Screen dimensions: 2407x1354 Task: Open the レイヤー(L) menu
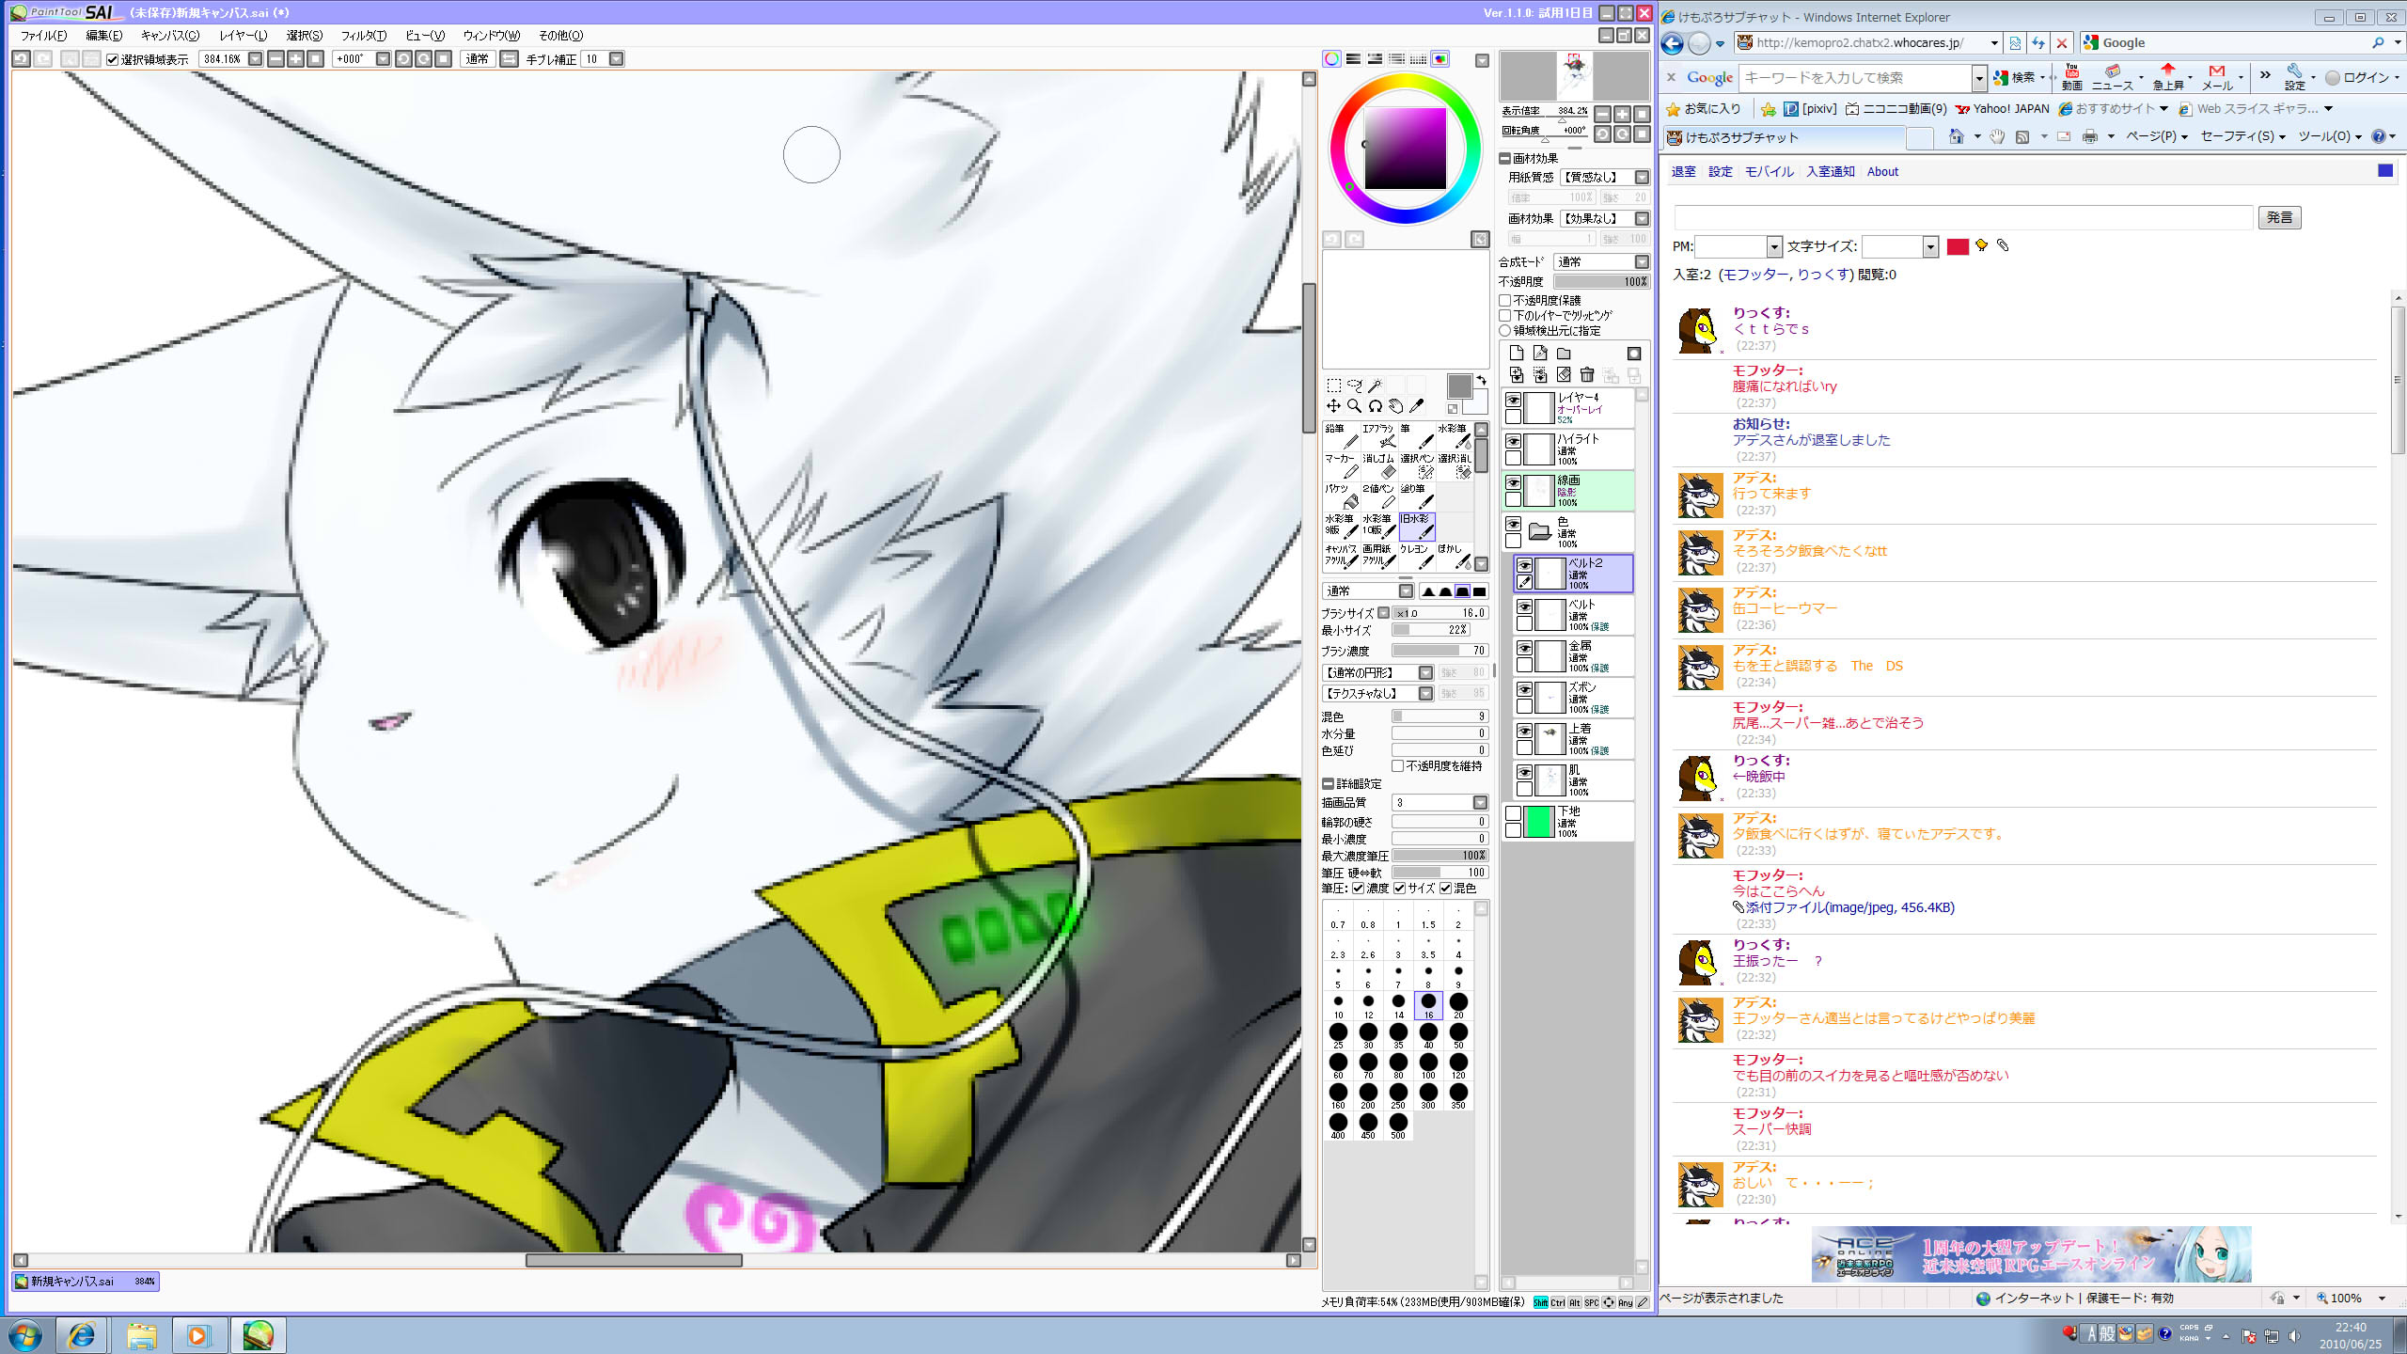click(x=244, y=36)
